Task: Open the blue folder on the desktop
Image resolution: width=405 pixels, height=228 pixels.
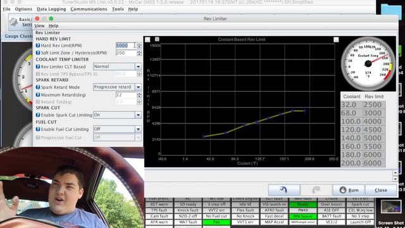Action: pos(391,13)
